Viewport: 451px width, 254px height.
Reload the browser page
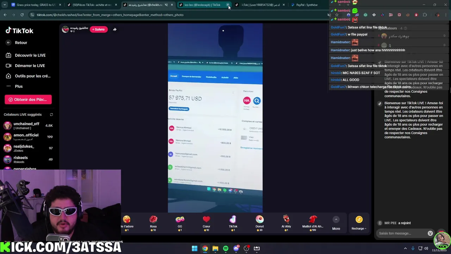(22, 15)
